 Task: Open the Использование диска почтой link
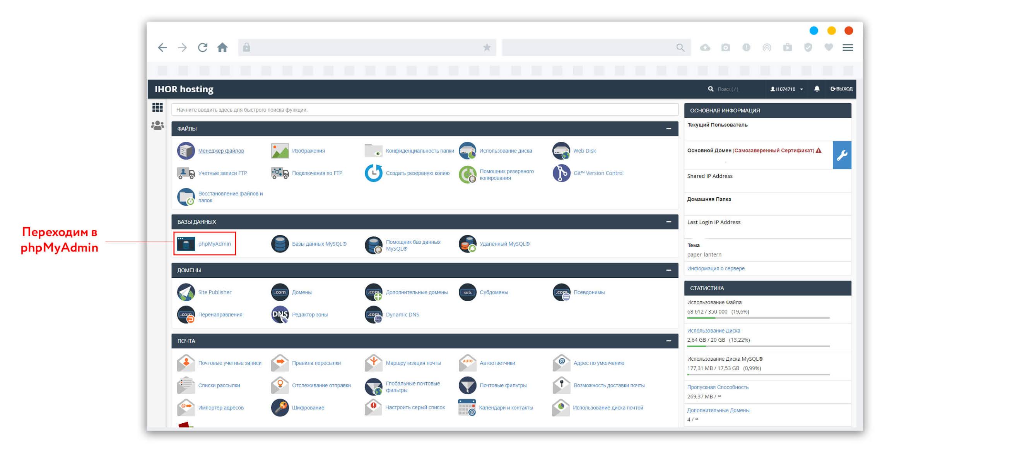coord(608,408)
